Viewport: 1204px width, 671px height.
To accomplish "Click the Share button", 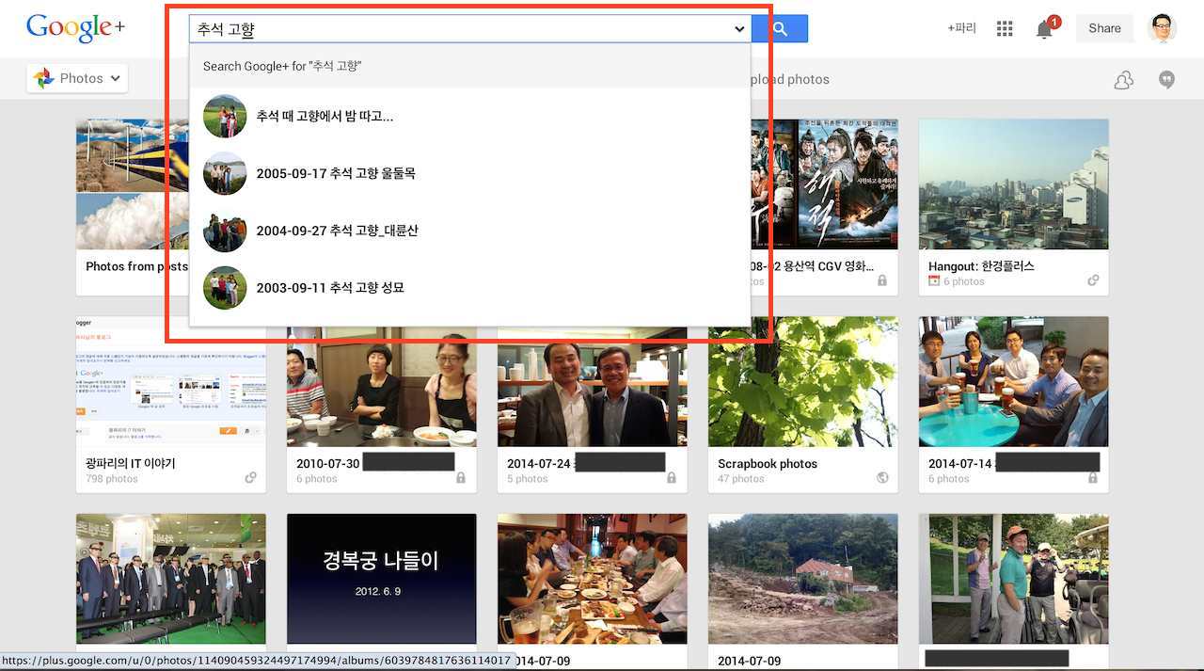I will click(x=1104, y=28).
